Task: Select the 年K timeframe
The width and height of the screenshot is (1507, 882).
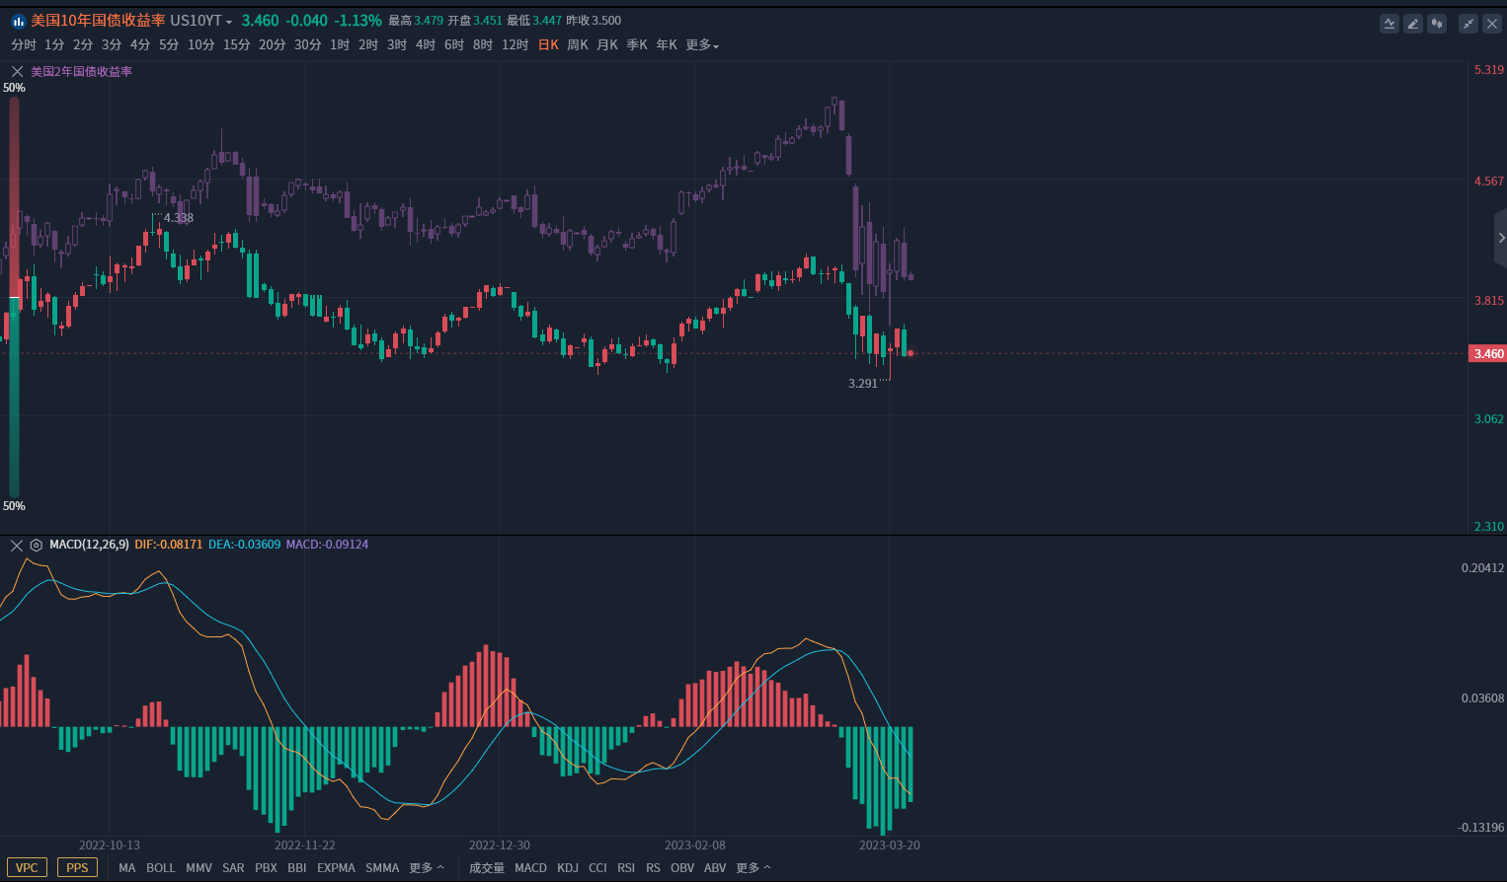Action: 667,45
